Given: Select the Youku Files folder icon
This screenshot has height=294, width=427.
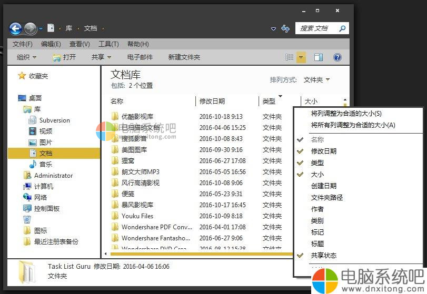Looking at the screenshot, I should (115, 216).
